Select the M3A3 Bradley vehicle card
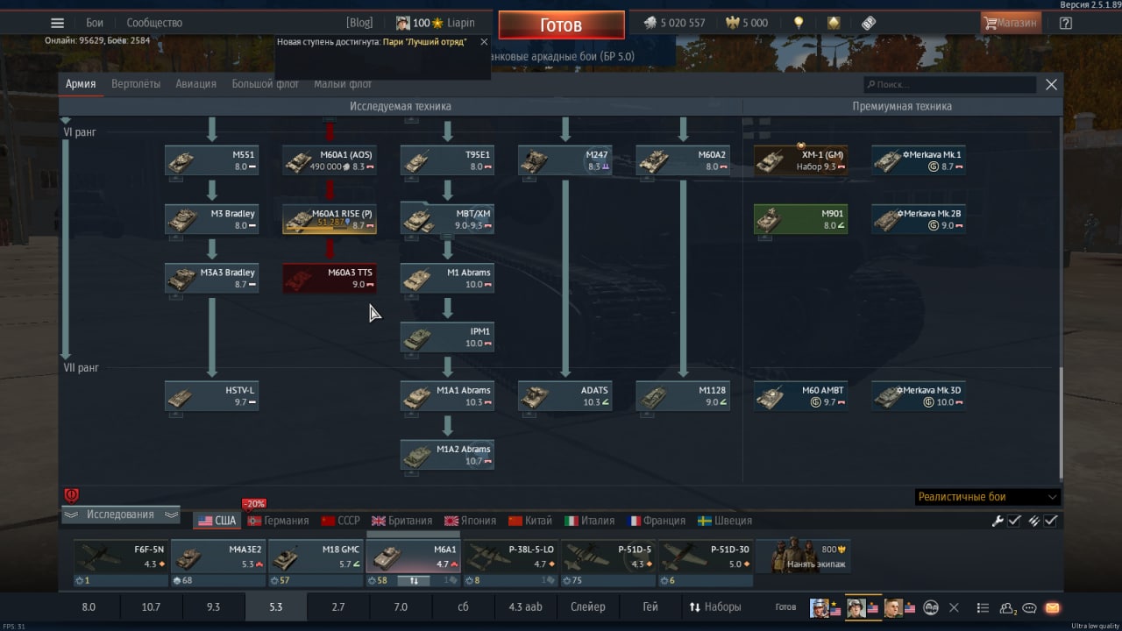The height and width of the screenshot is (631, 1122). pyautogui.click(x=211, y=278)
